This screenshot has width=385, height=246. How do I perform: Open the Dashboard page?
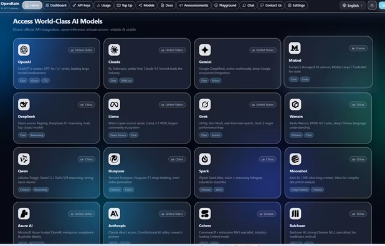point(56,6)
